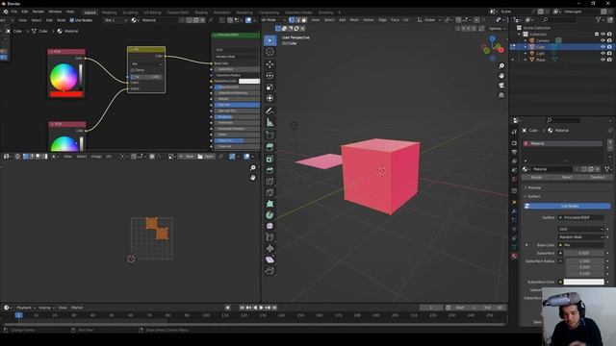The height and width of the screenshot is (346, 616).
Task: Open the Edit menu in top bar
Action: [x=25, y=12]
